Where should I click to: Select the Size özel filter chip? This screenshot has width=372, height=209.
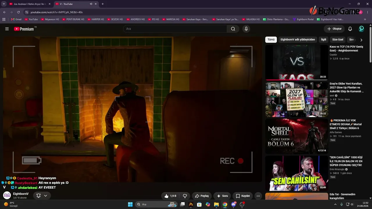(x=338, y=39)
